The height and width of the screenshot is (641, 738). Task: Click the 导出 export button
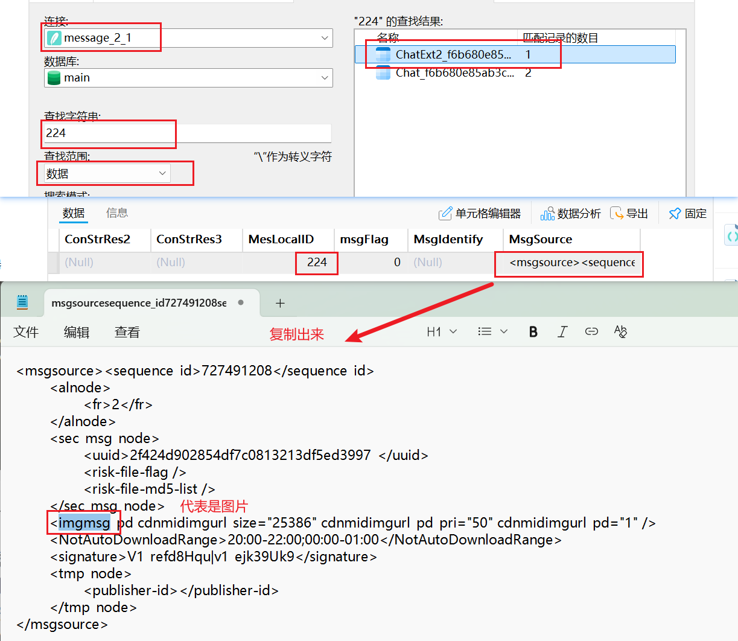629,214
